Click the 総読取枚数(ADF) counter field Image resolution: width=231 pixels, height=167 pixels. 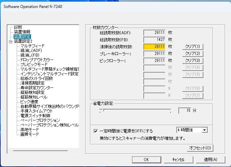click(x=154, y=33)
